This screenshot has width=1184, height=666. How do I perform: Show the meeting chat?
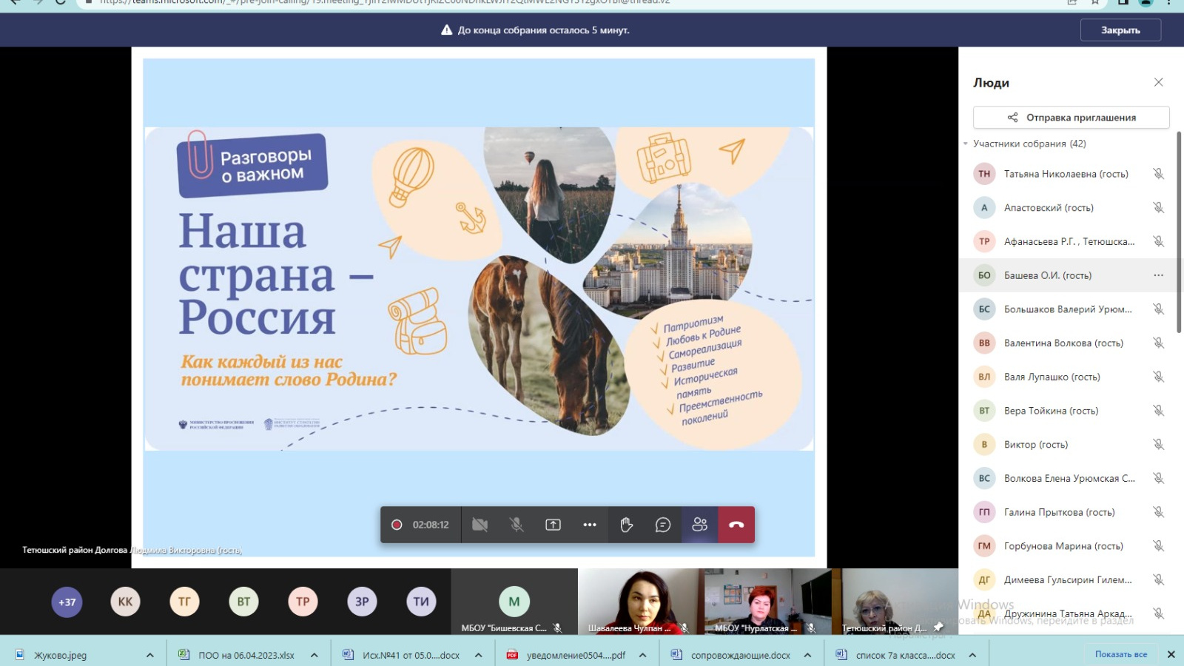[663, 525]
